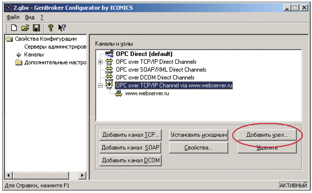Screen dimensions: 312x193
Task: Select Каналы in the left tree
Action: [x=34, y=55]
